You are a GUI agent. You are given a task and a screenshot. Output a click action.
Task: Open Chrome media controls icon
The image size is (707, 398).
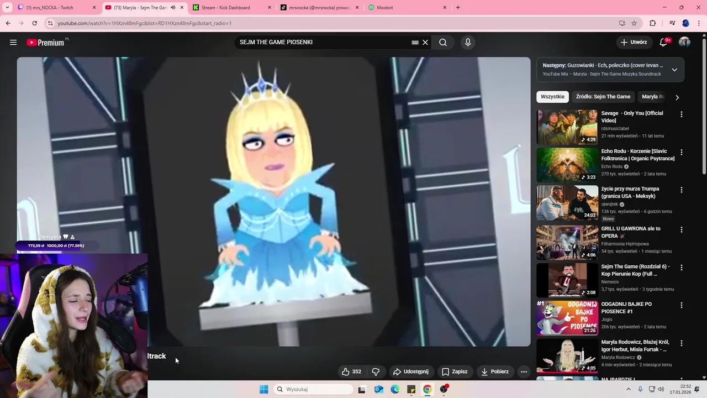click(672, 23)
